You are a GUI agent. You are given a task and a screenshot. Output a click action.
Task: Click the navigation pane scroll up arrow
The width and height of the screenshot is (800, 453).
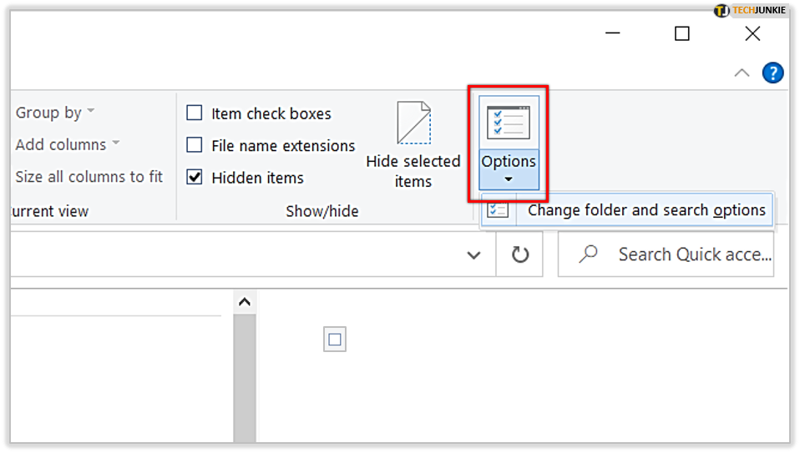click(x=245, y=302)
